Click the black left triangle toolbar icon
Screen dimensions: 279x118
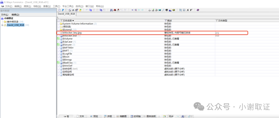[188, 10]
